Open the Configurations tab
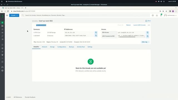 (x=62, y=47)
